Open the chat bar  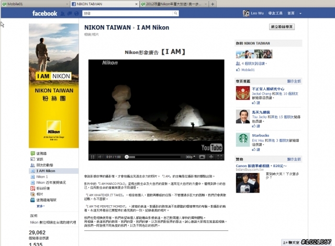(x=291, y=242)
